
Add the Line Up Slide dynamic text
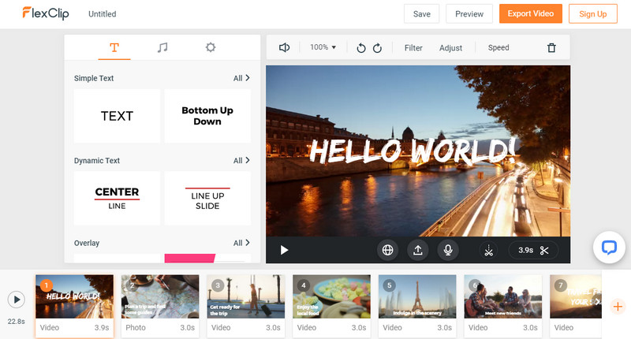click(x=207, y=198)
